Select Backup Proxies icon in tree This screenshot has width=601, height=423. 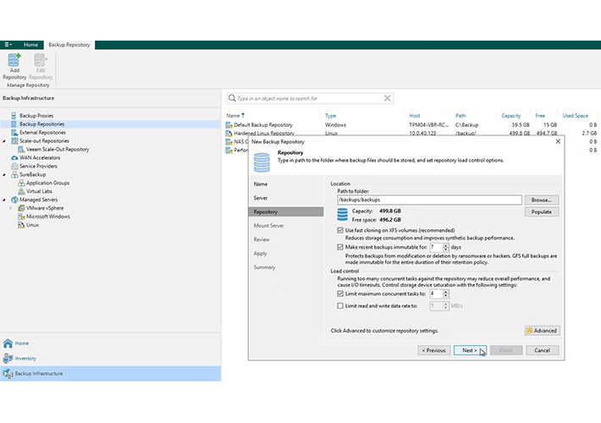[x=14, y=115]
